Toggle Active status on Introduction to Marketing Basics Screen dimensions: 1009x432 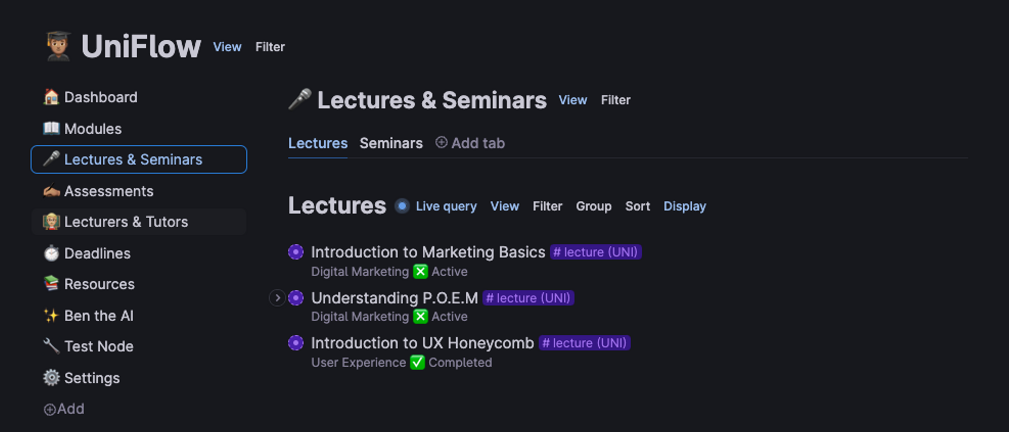tap(420, 272)
